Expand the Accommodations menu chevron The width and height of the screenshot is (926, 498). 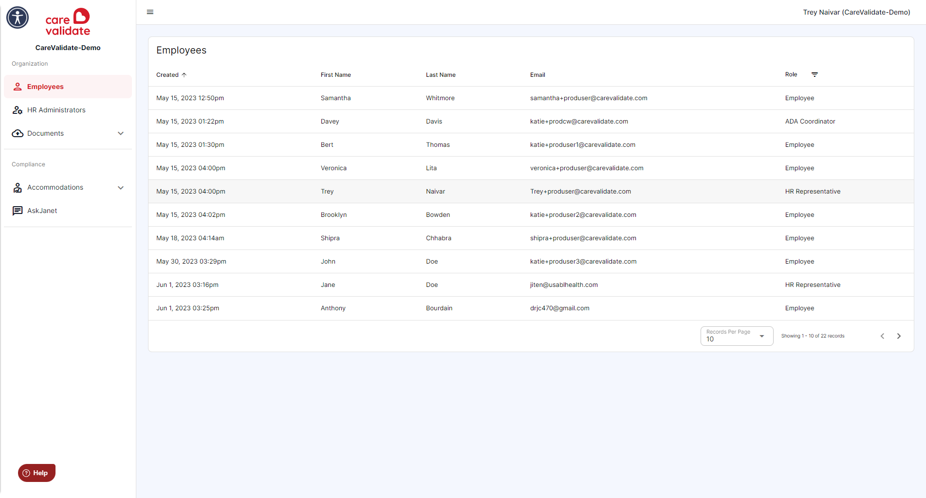[x=121, y=188]
